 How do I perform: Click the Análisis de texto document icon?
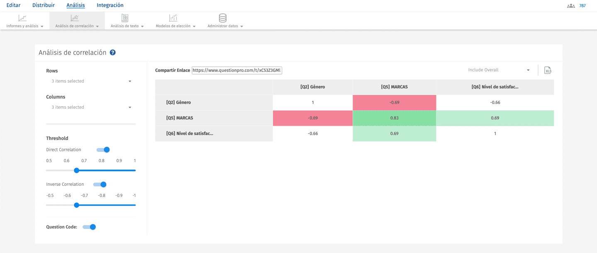point(125,18)
